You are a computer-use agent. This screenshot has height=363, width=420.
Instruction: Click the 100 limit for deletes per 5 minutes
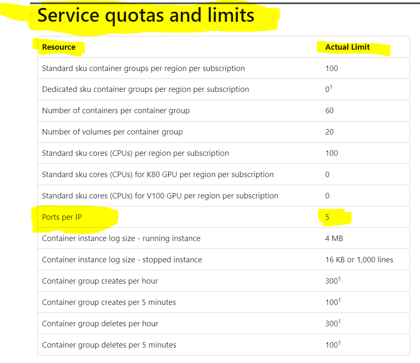[333, 344]
